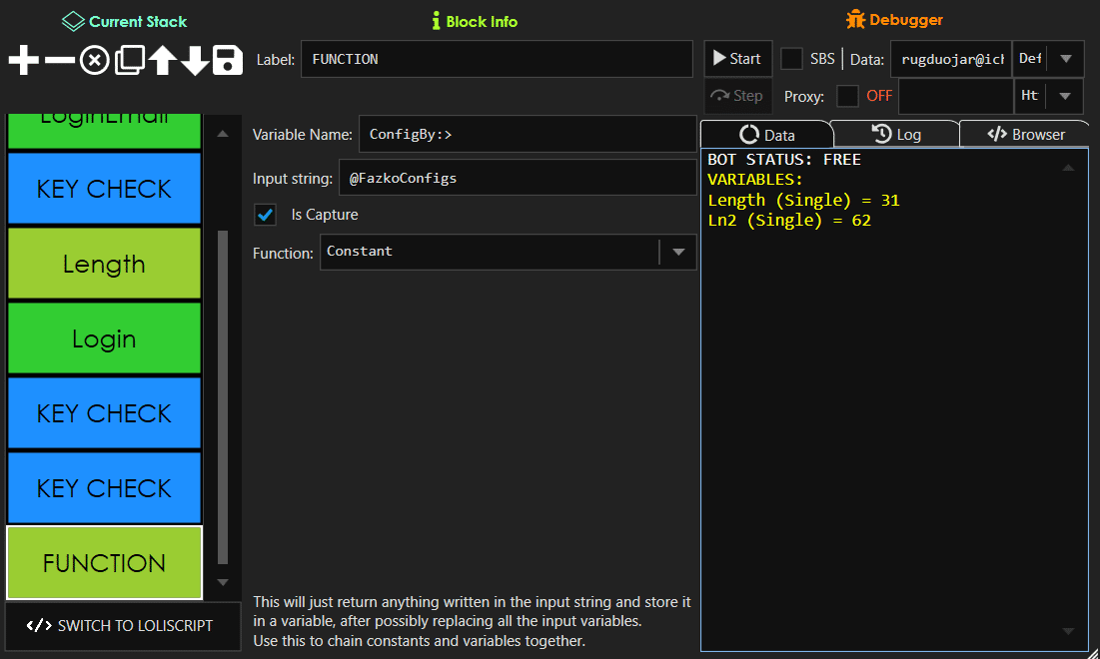Open the Browser tab
The height and width of the screenshot is (659, 1100).
tap(1025, 132)
